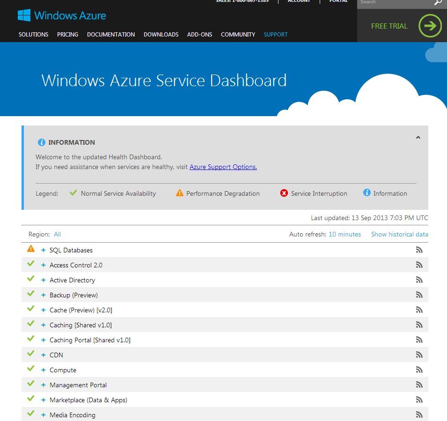The width and height of the screenshot is (447, 421).
Task: Open RSS feed for Compute row
Action: point(419,370)
